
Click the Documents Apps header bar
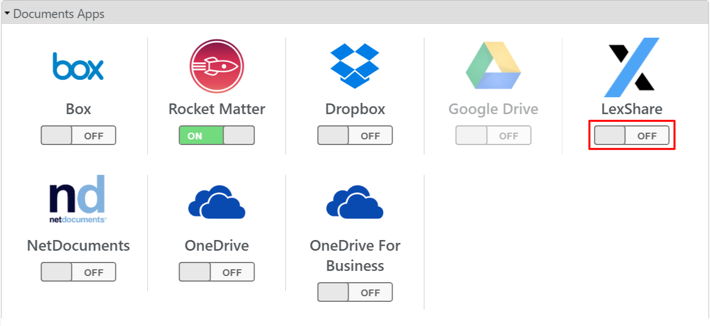point(355,12)
